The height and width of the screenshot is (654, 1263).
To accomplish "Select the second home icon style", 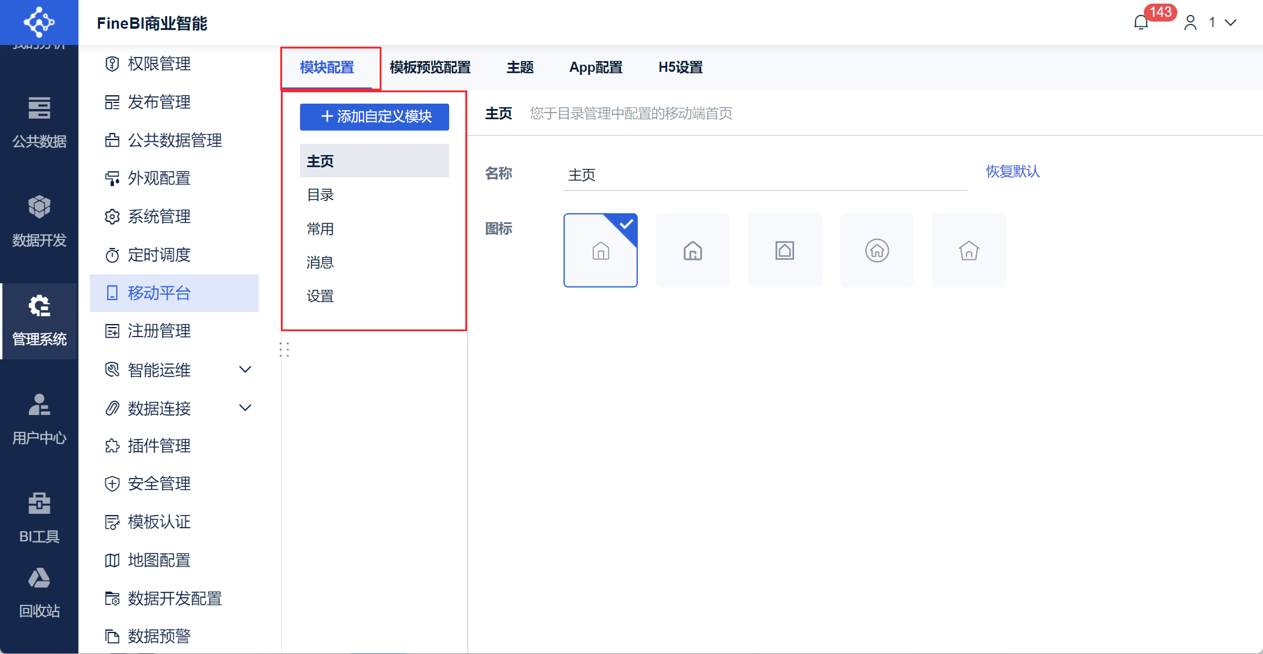I will click(692, 250).
